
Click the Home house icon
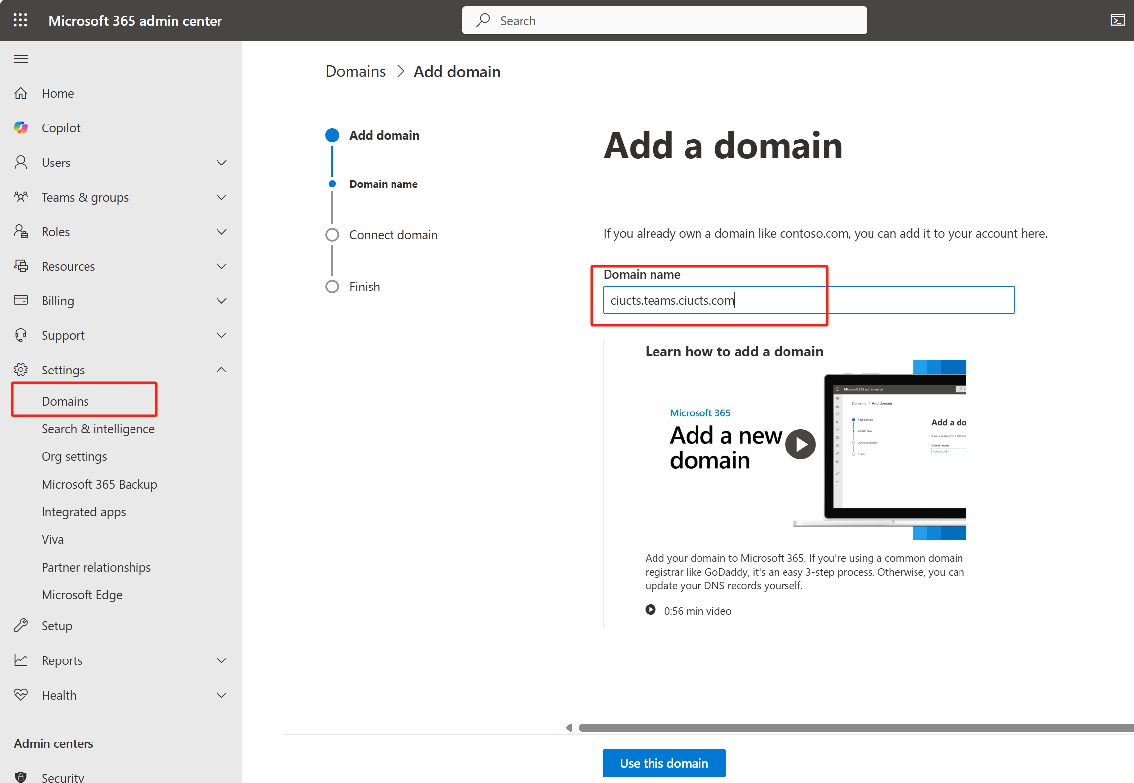21,93
